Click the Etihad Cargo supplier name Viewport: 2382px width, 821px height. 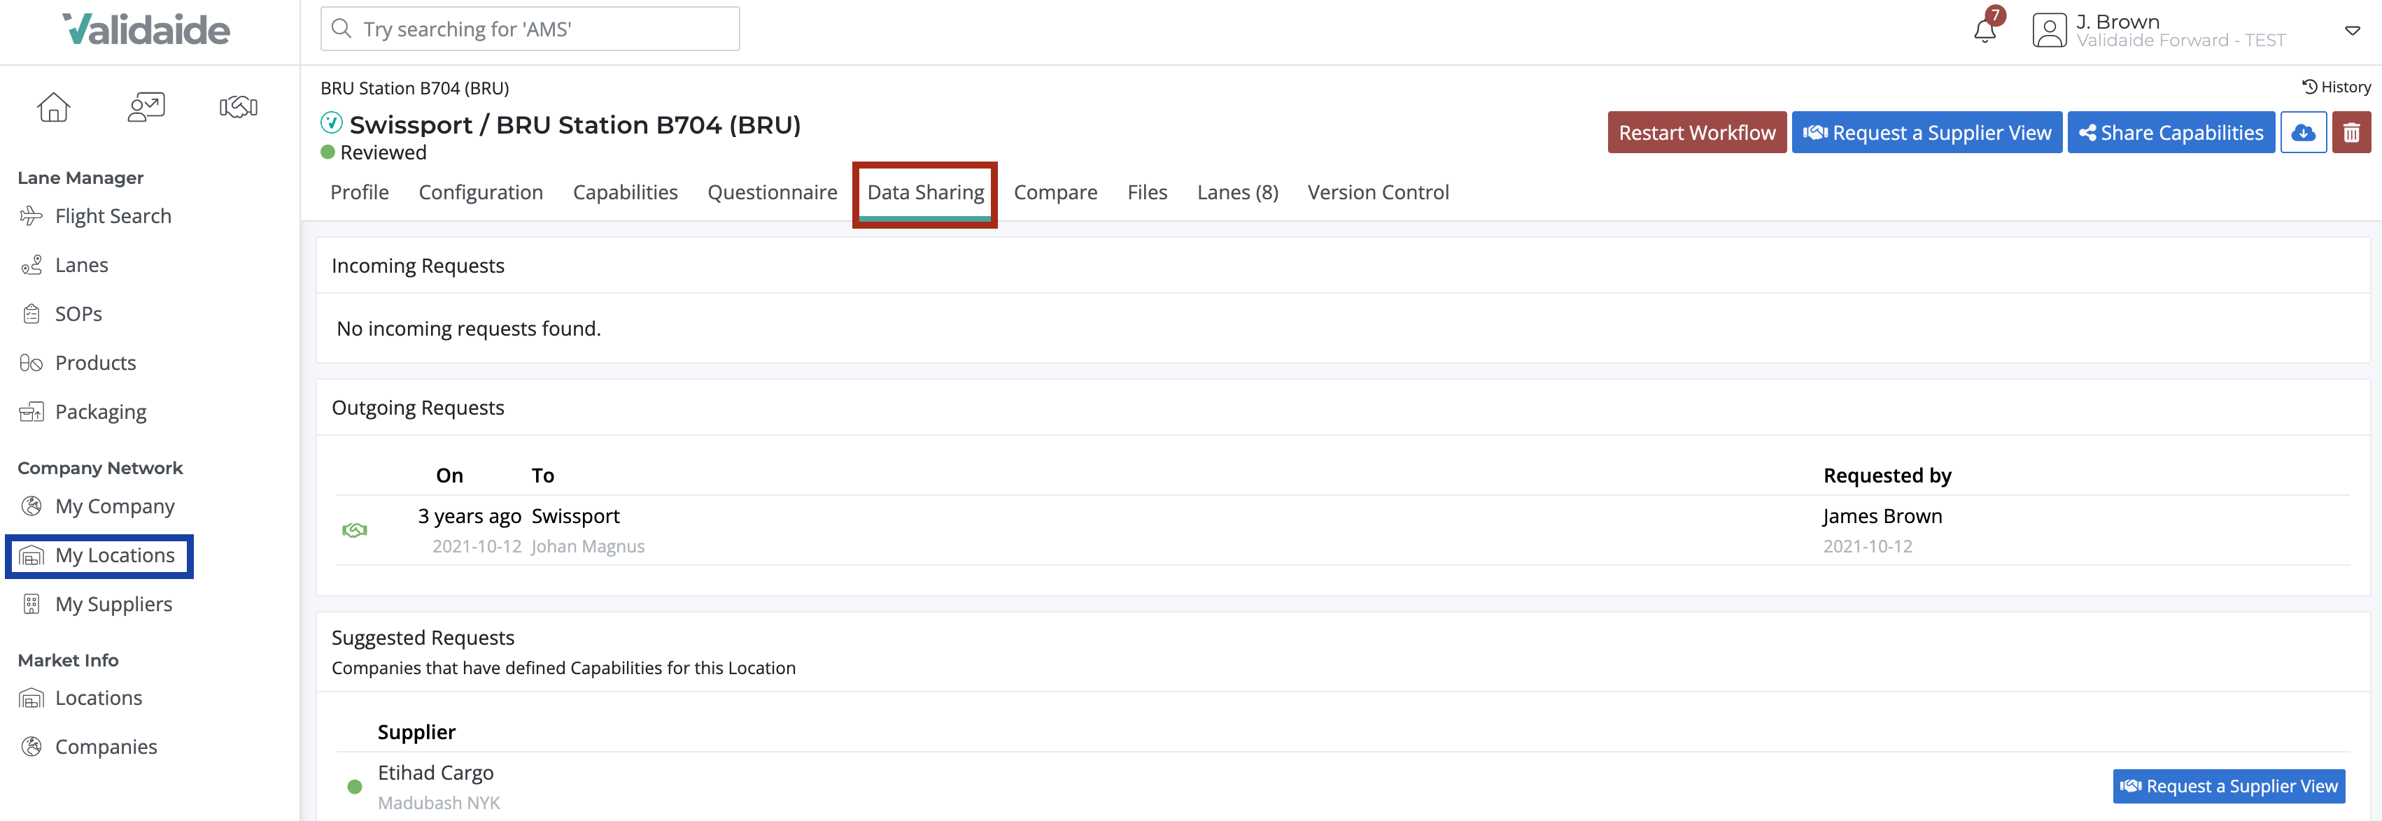click(x=435, y=773)
